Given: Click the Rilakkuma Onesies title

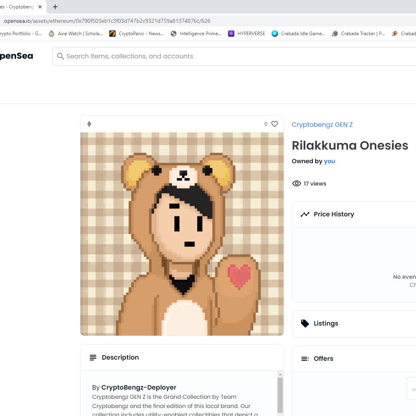Looking at the screenshot, I should click(x=350, y=145).
